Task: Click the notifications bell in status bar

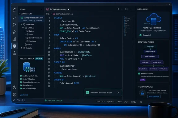Action: tap(141, 102)
